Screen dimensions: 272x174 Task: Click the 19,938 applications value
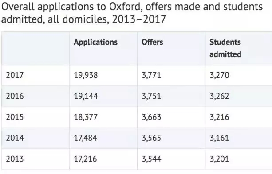[x=86, y=75]
